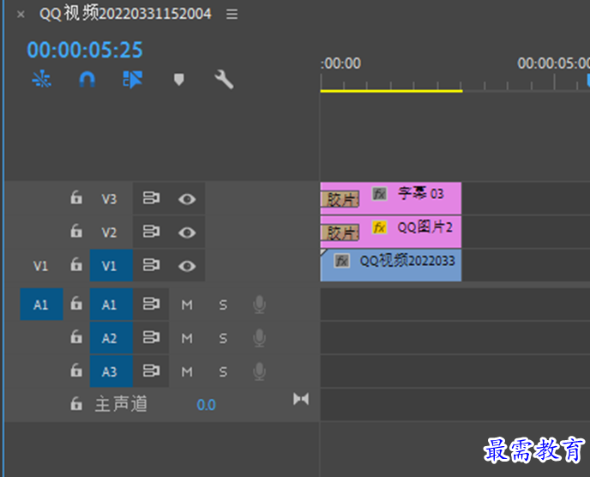Click the :00:00 start of time ruler
Viewport: 590px width, 477px height.
(x=340, y=63)
